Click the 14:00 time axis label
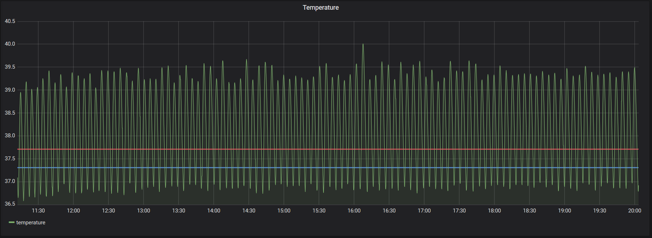This screenshot has width=652, height=238. [214, 211]
